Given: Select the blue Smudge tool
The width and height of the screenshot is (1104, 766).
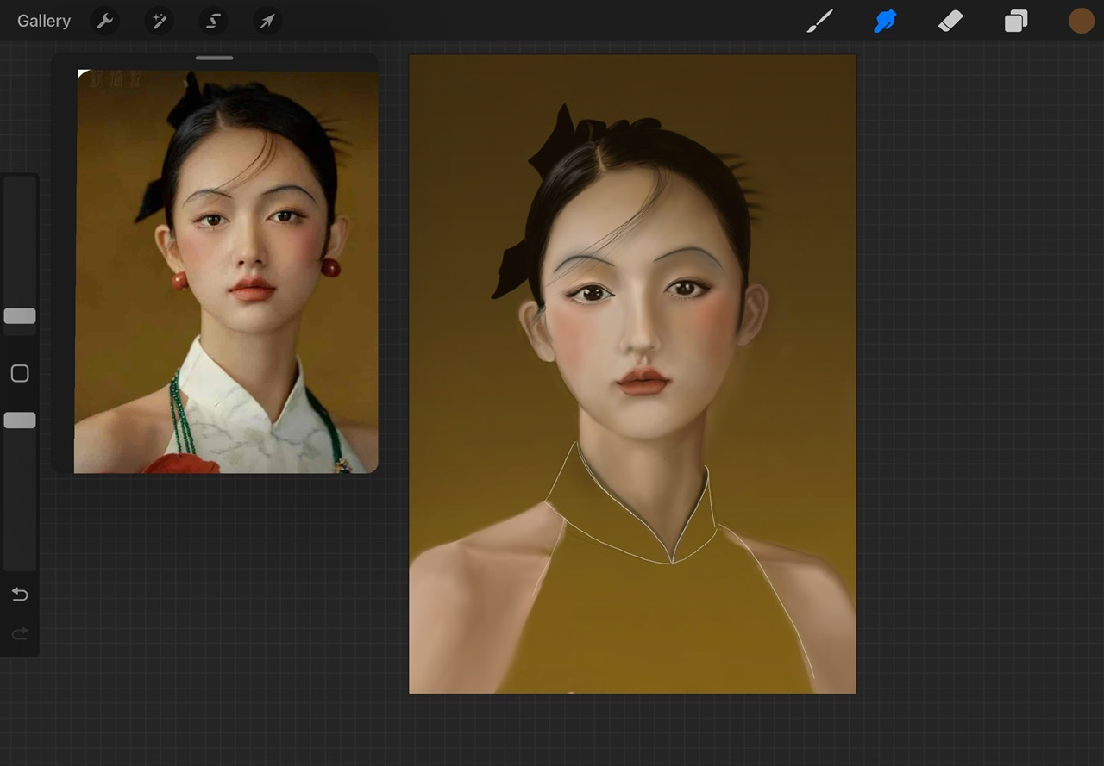Looking at the screenshot, I should coord(885,21).
